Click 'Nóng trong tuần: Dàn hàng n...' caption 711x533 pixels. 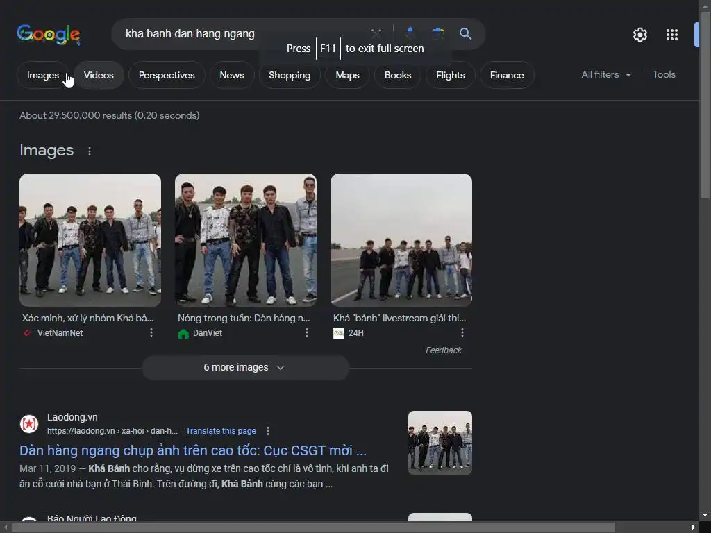coord(244,318)
